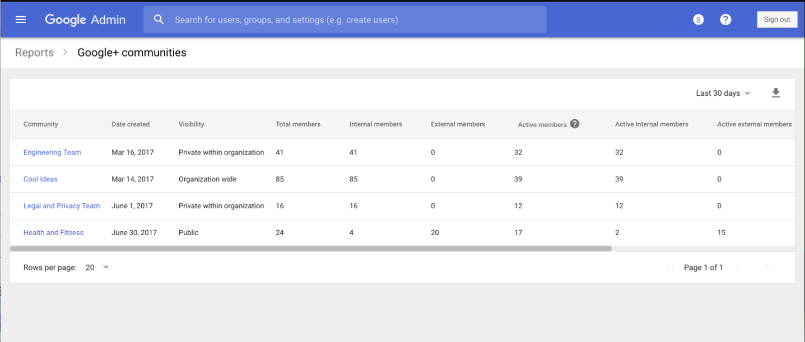The height and width of the screenshot is (342, 805).
Task: Download the report with the download icon
Action: [x=776, y=93]
